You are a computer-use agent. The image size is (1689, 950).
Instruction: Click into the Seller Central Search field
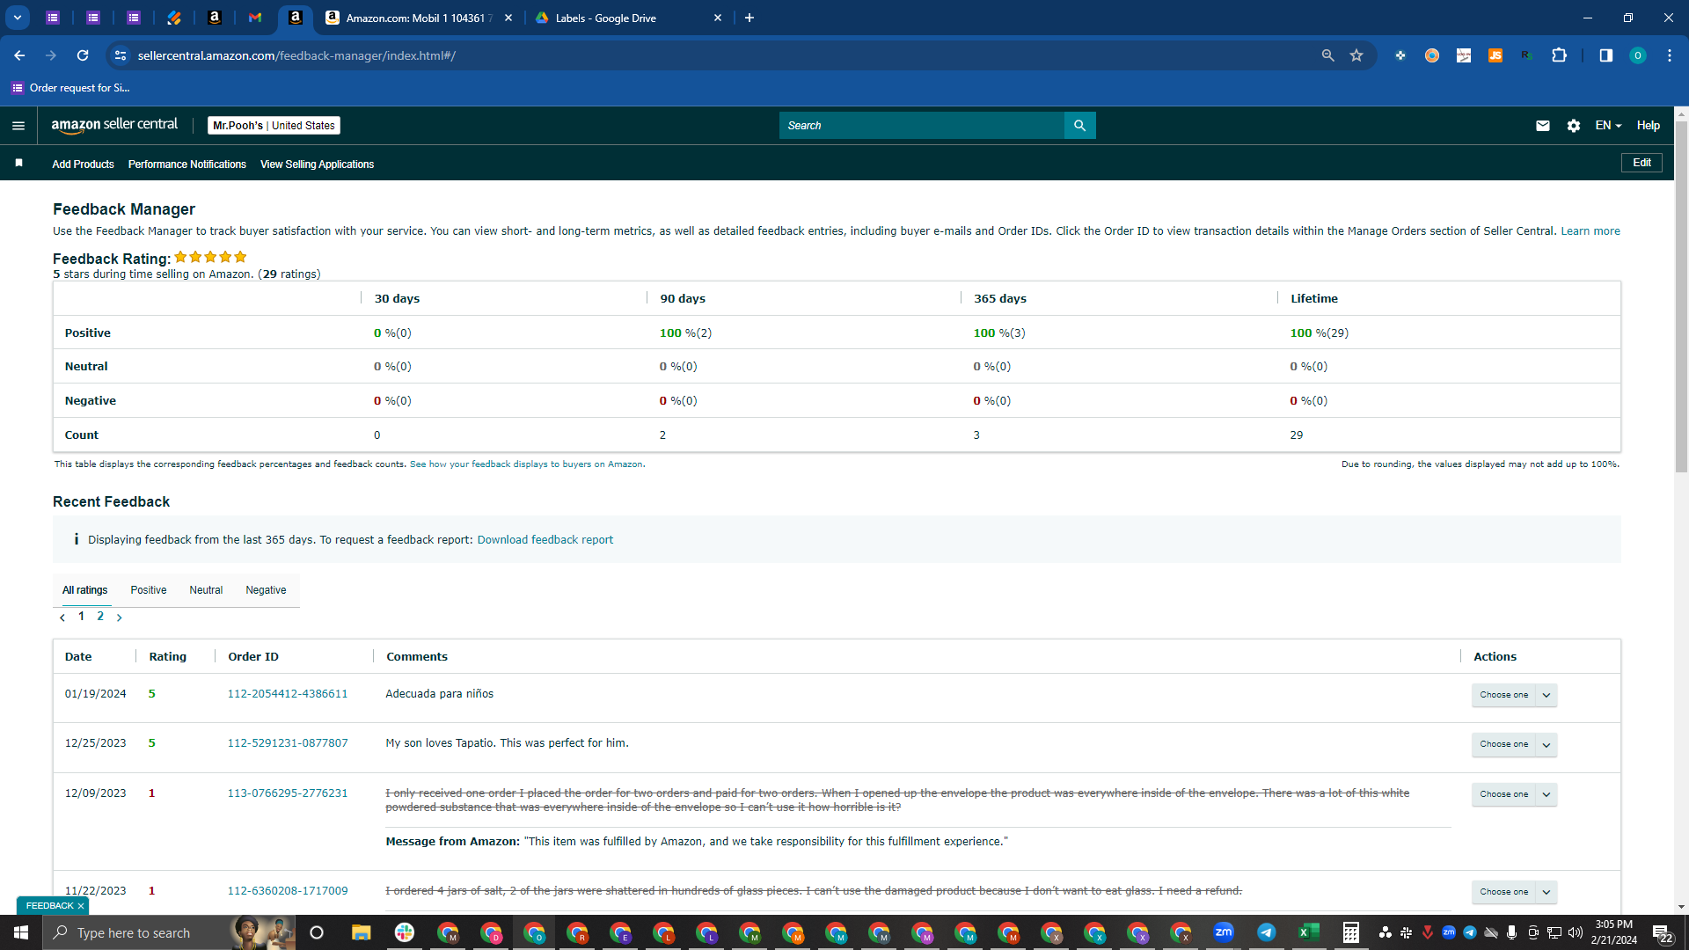[922, 126]
